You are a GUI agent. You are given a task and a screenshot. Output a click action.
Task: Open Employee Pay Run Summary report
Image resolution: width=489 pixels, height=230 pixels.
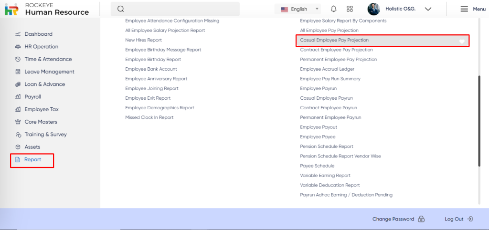(x=330, y=79)
